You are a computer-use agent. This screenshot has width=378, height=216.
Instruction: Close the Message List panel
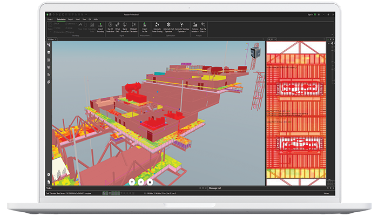click(x=333, y=188)
